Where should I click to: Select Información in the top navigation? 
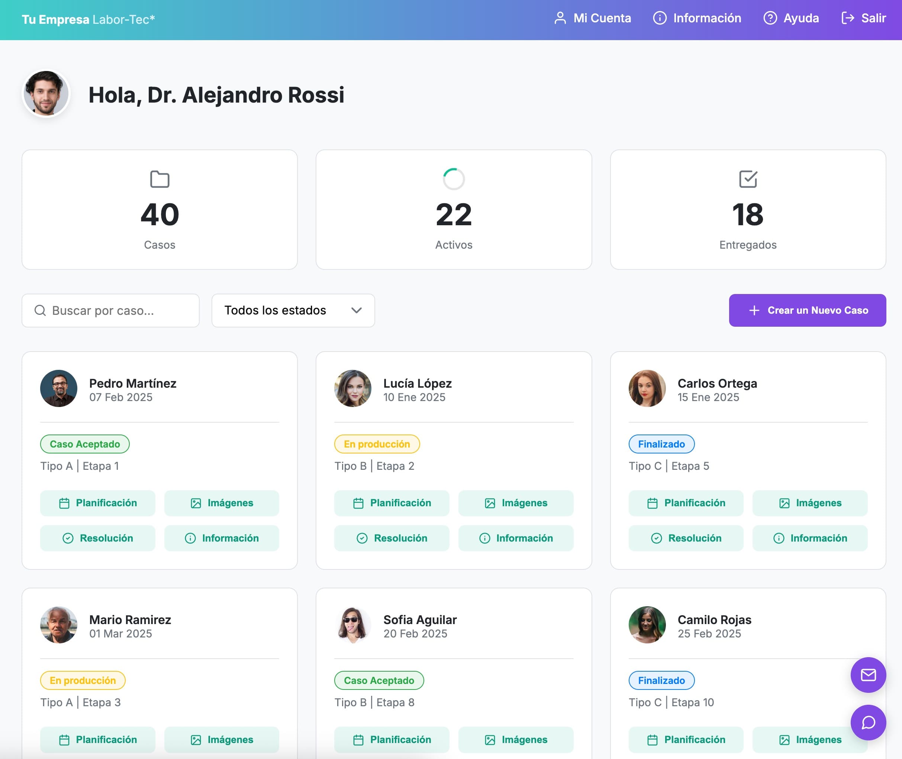tap(697, 18)
